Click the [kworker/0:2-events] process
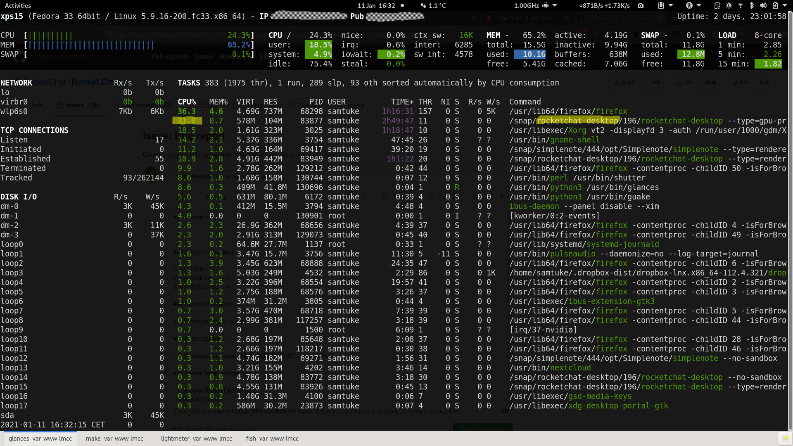This screenshot has height=446, width=793. point(554,216)
